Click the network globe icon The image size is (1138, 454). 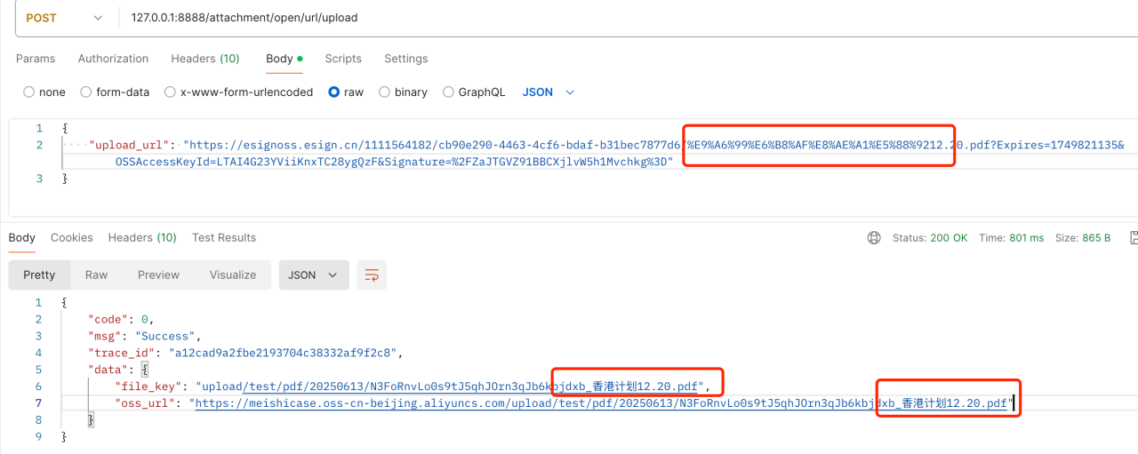click(874, 238)
